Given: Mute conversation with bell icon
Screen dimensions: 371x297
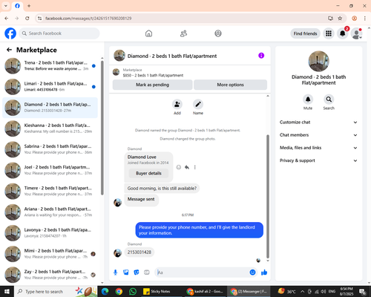Looking at the screenshot, I should pos(308,99).
